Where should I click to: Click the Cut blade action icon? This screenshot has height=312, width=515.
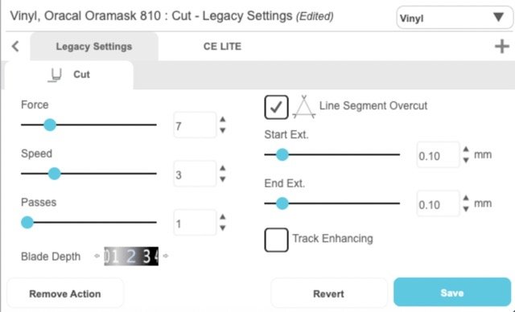pos(55,75)
